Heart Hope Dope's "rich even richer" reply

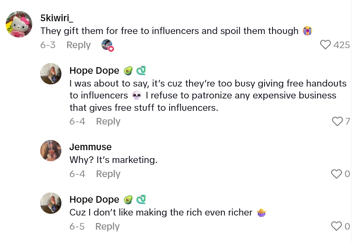tap(337, 226)
